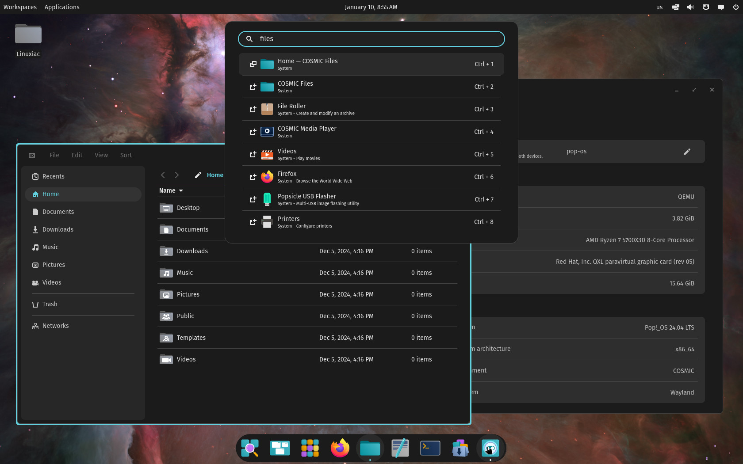Open the Workspaces panel button
Screen dimensions: 743x464
(20, 7)
